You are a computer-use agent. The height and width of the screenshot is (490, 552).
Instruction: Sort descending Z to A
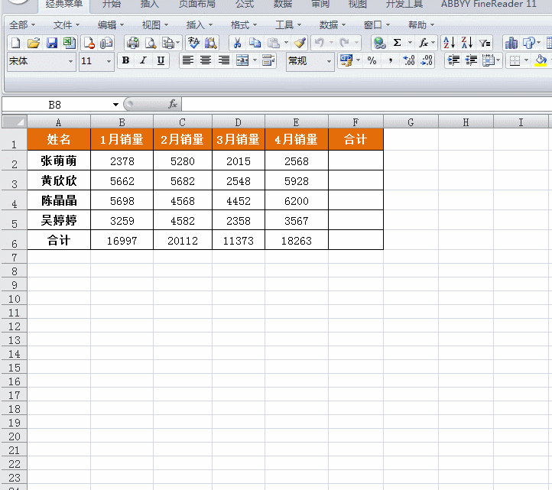coord(467,43)
